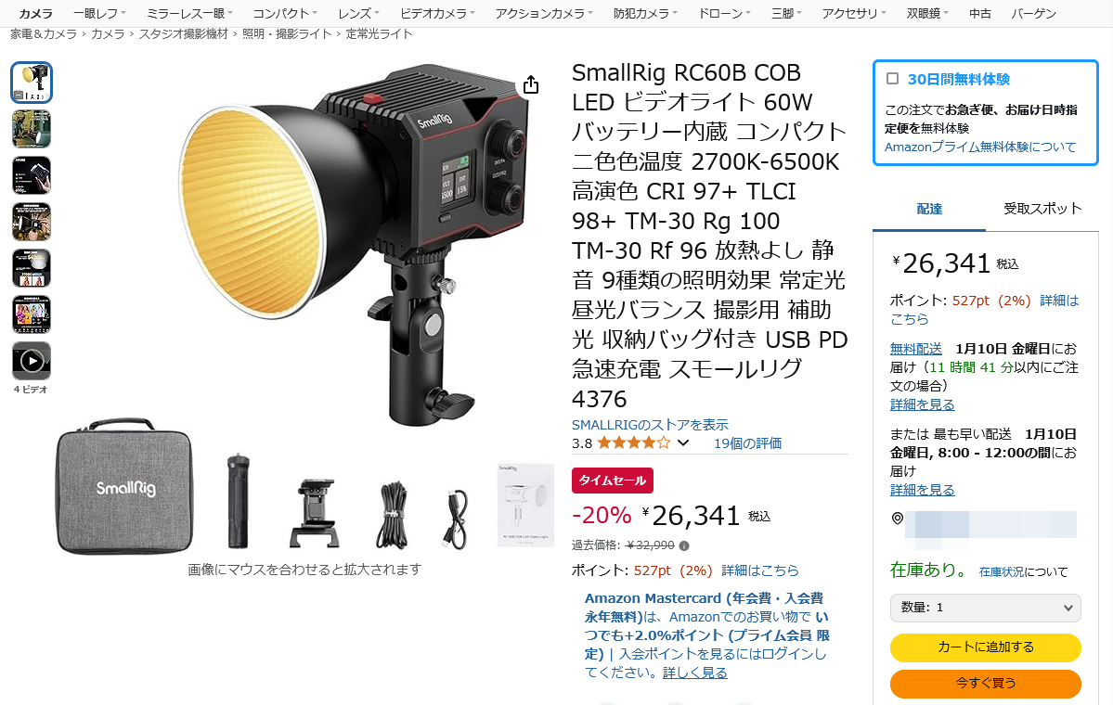Viewport: 1113px width, 705px height.
Task: Click the 今すぐ買う button
Action: coord(985,683)
